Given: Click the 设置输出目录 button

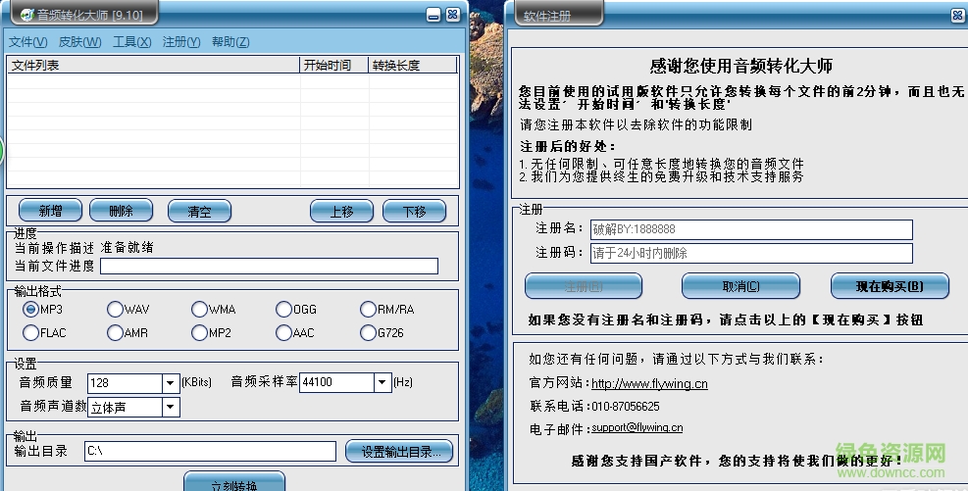Looking at the screenshot, I should point(399,451).
